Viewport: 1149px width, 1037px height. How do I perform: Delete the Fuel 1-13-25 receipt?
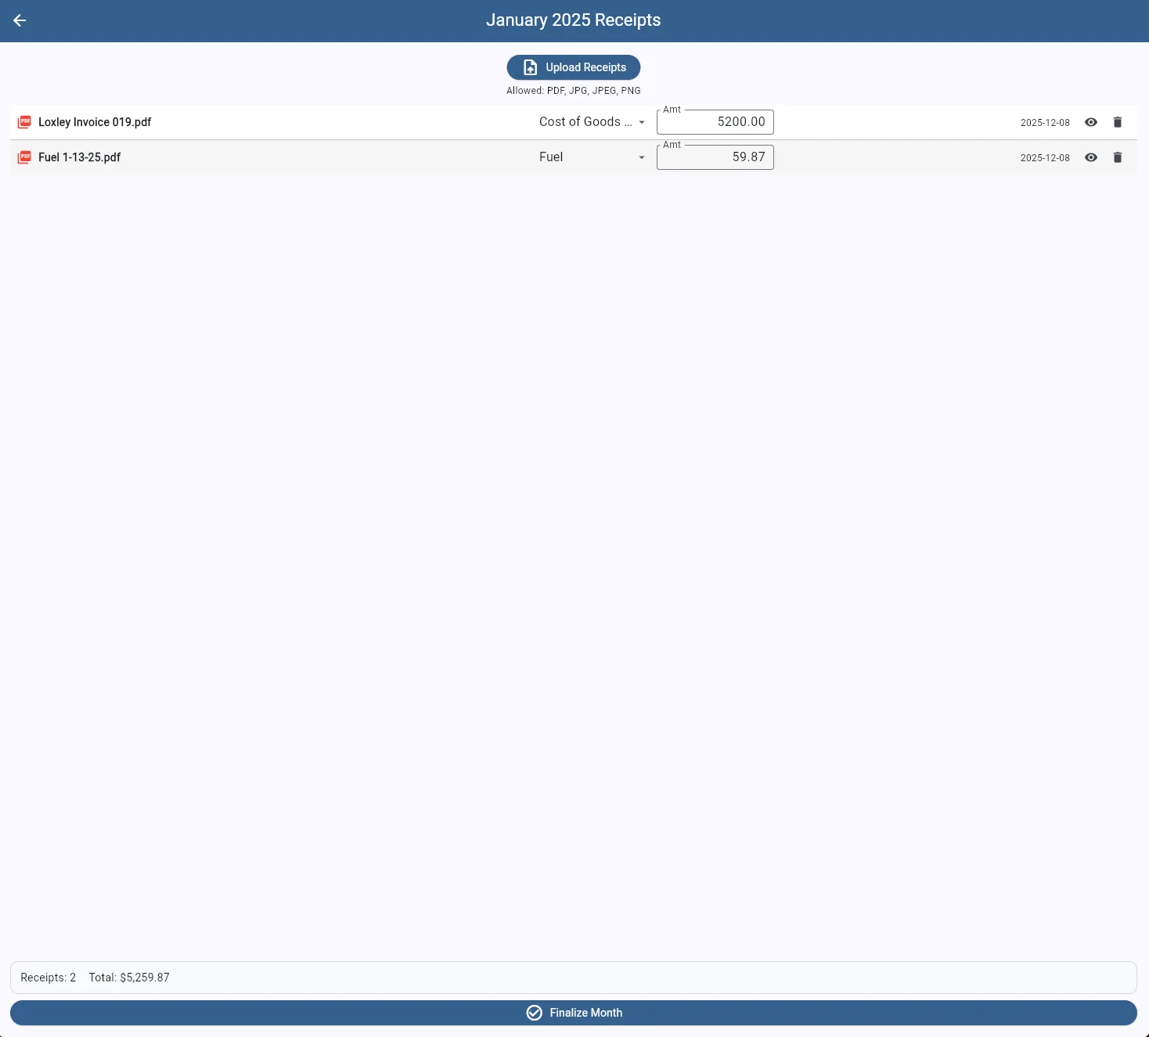point(1118,157)
